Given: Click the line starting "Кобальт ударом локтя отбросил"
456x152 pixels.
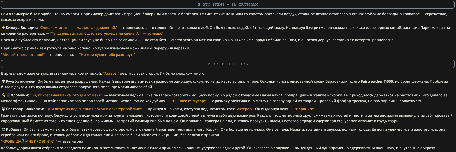Looking at the screenshot, I should [218, 148].
